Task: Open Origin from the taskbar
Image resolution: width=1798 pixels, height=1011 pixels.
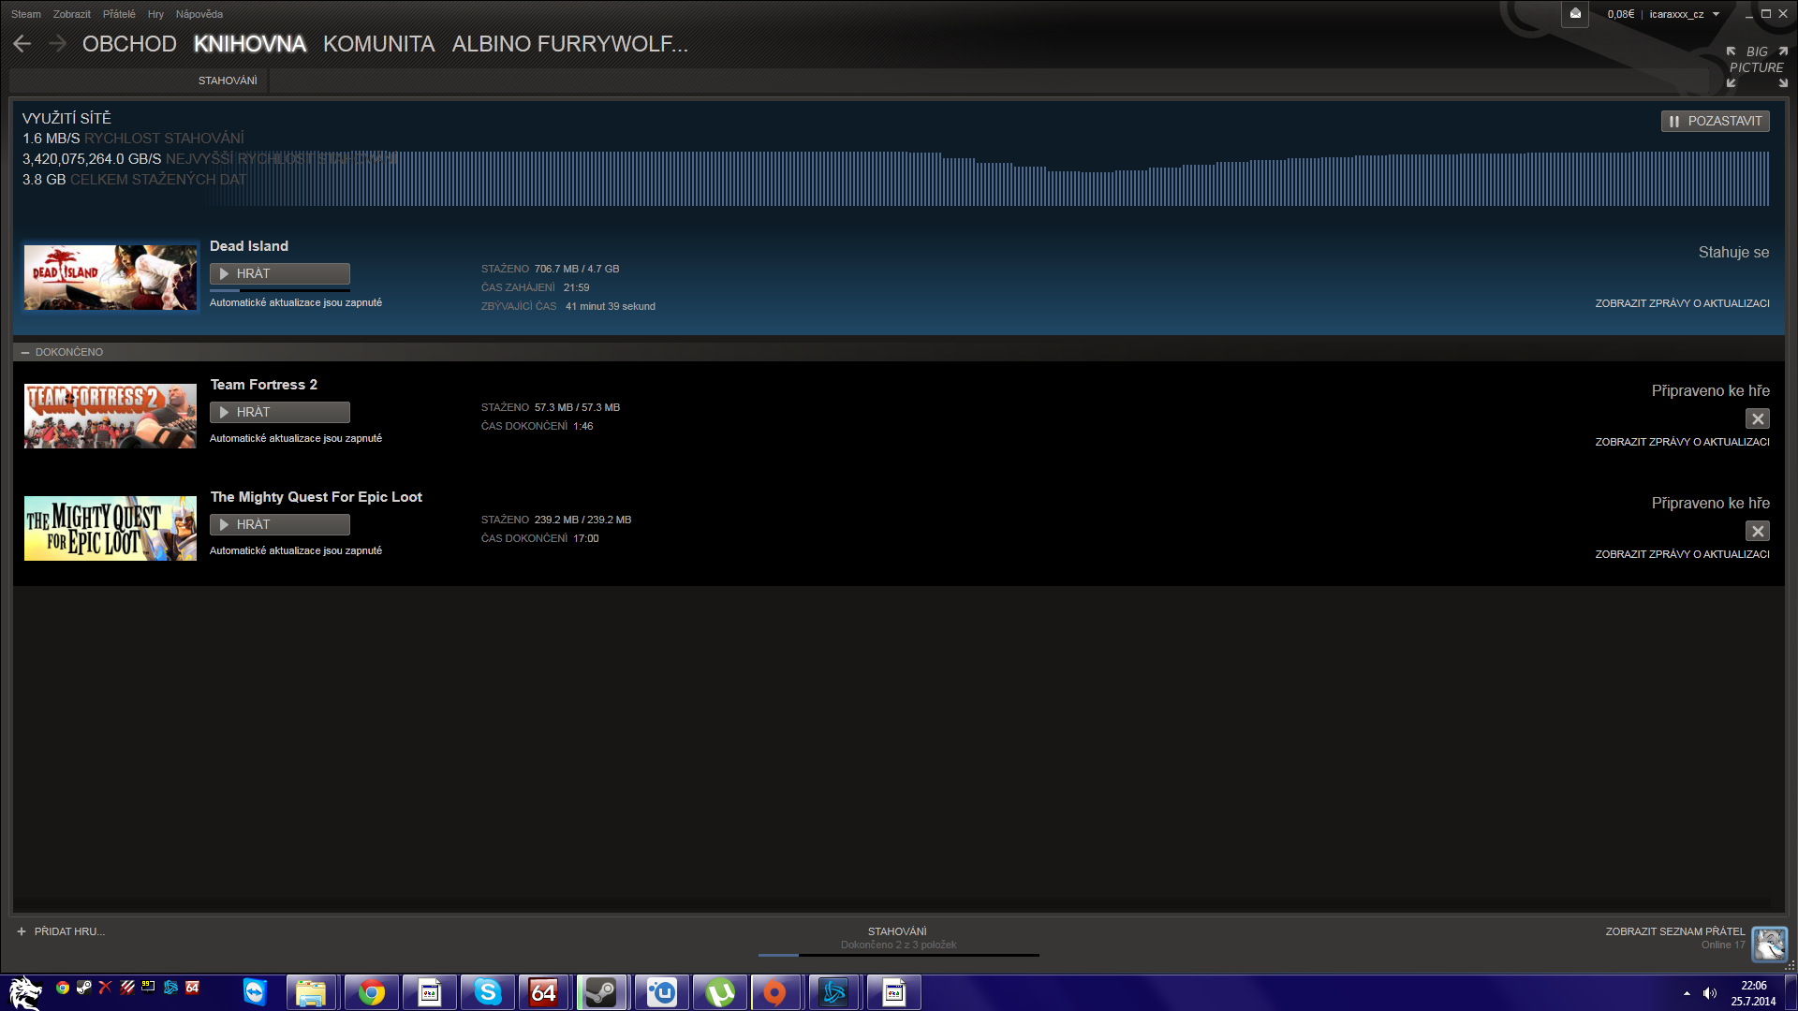Action: [774, 992]
